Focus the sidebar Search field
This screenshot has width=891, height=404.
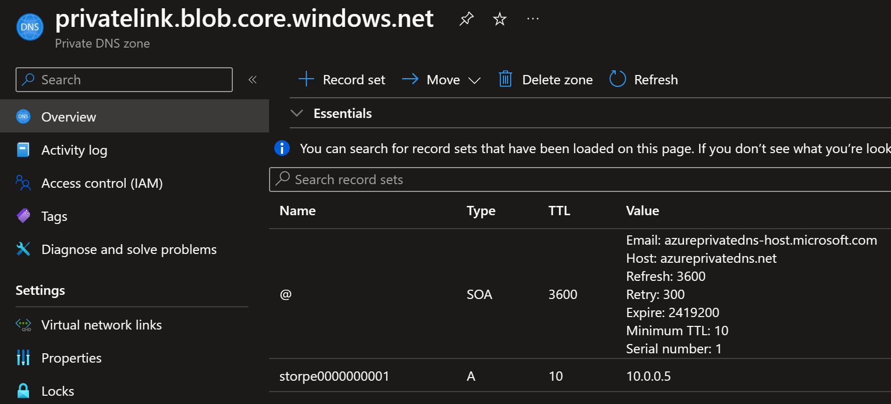[124, 80]
